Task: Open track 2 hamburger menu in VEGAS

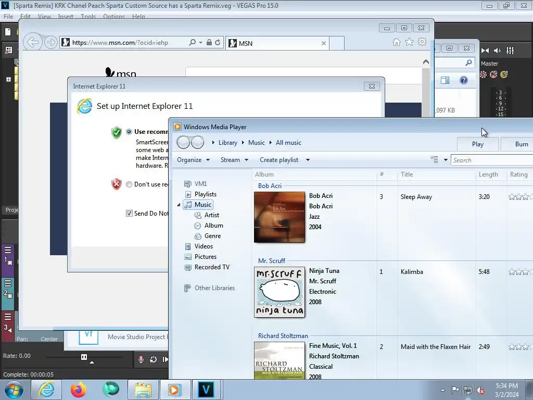Action: (8, 283)
